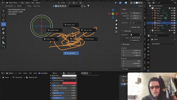Expand the Plane.001 outliner row
Image resolution: width=177 pixels, height=100 pixels.
[x=152, y=26]
